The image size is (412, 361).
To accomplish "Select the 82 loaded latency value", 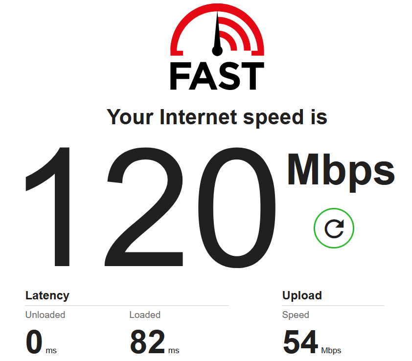I will point(148,342).
